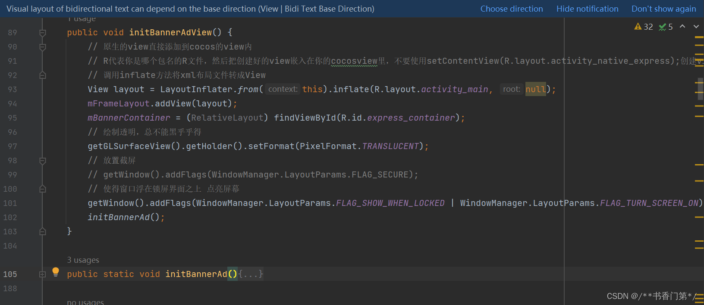Click the commented FLAG_SECURE line 99

tap(253, 174)
